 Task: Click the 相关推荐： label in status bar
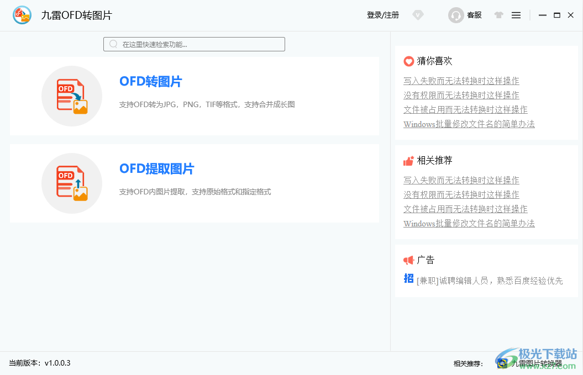coord(469,364)
